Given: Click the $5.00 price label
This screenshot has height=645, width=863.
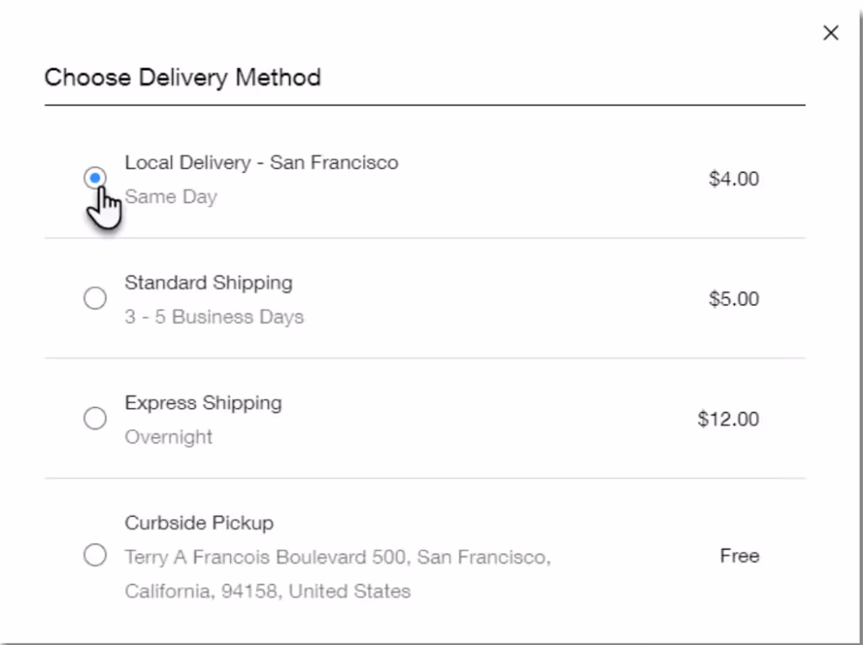Looking at the screenshot, I should click(x=733, y=298).
